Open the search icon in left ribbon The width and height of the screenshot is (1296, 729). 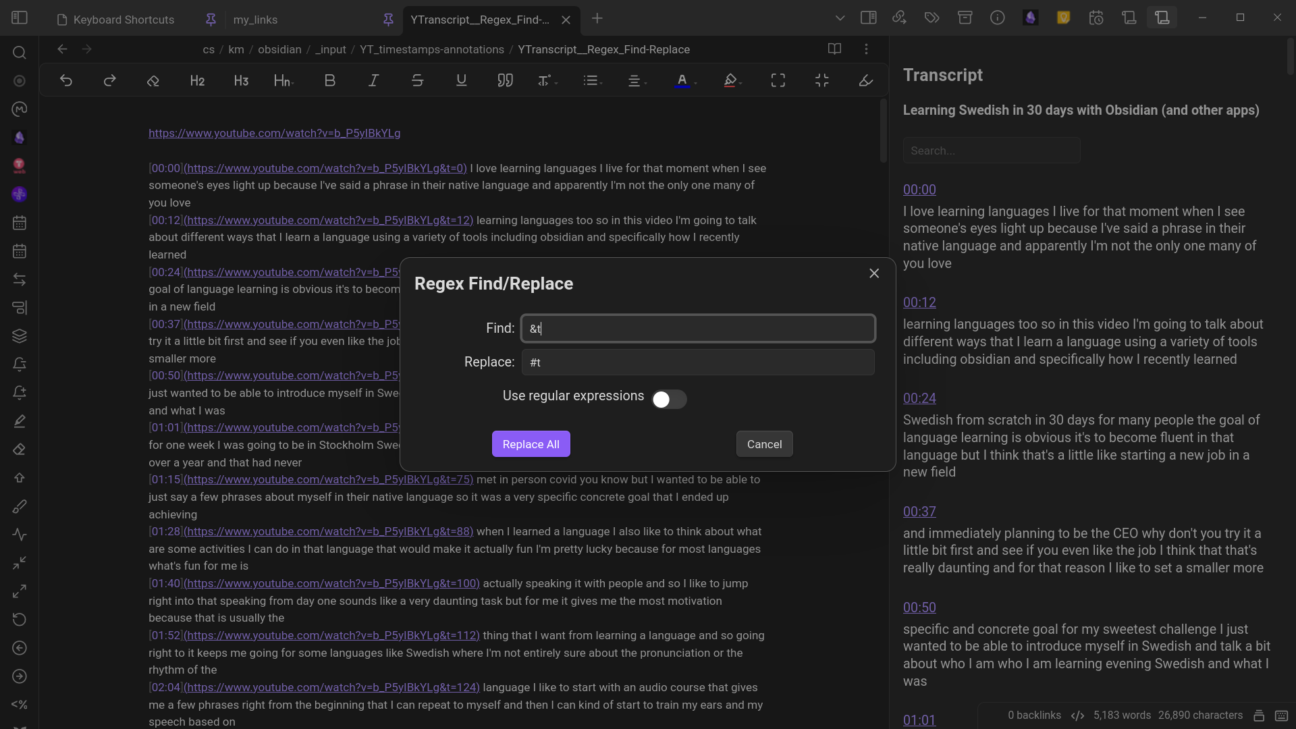pyautogui.click(x=20, y=53)
